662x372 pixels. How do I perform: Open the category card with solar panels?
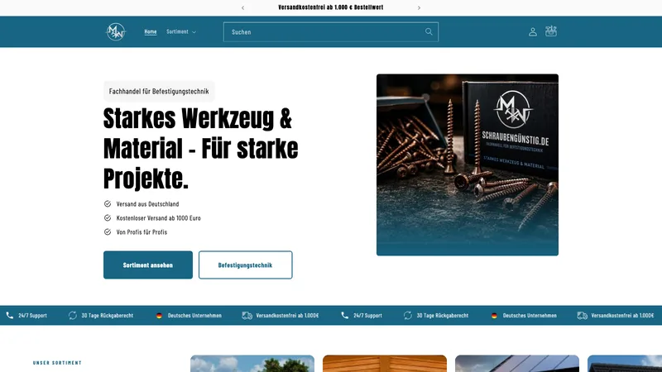click(517, 364)
